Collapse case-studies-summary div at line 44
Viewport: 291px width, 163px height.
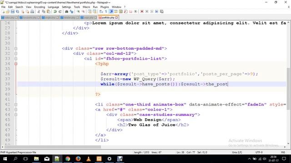[x=16, y=115]
